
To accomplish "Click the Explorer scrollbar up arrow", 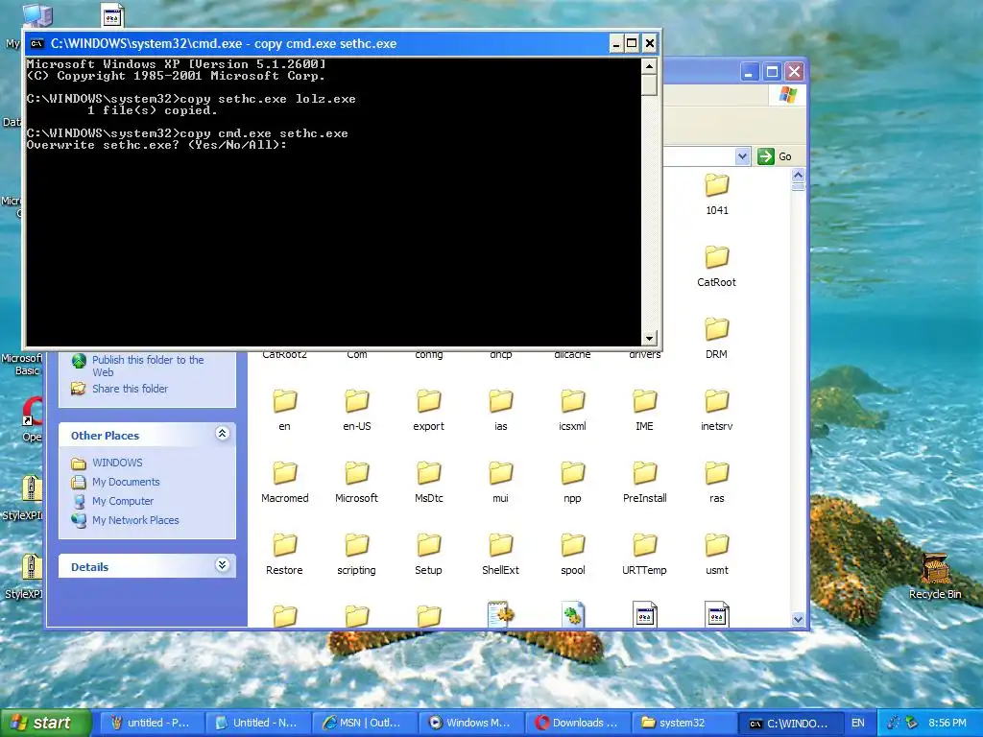I will (x=798, y=176).
